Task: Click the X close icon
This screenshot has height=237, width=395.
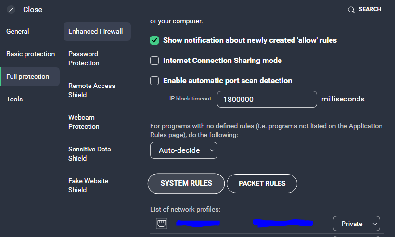Action: coord(11,10)
